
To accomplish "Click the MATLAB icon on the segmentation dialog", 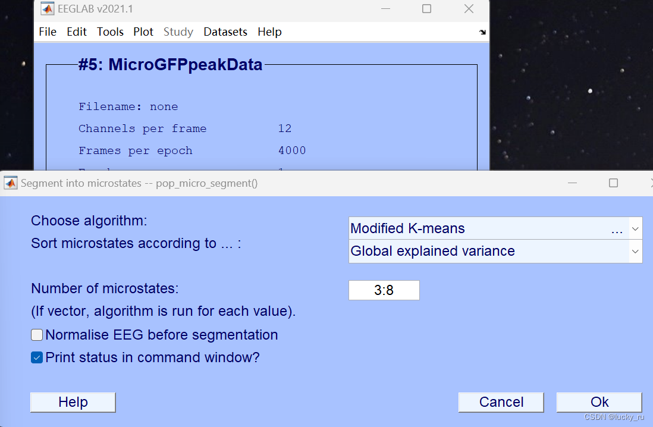I will click(x=10, y=183).
